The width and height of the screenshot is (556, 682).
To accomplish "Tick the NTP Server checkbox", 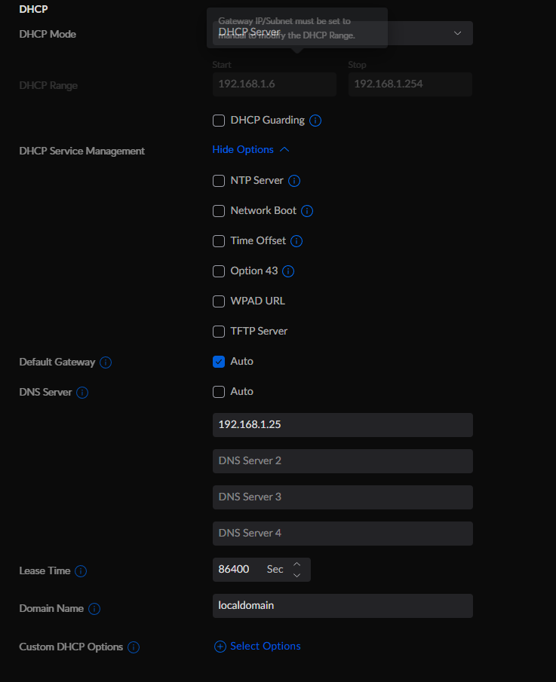I will [219, 181].
